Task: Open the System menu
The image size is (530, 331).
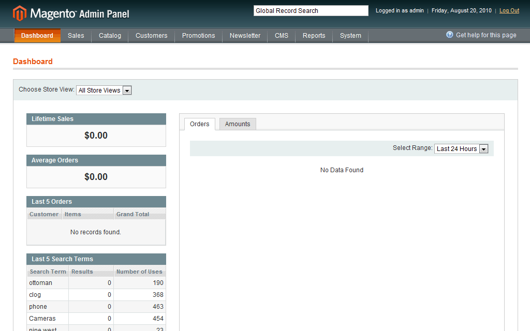Action: tap(350, 36)
